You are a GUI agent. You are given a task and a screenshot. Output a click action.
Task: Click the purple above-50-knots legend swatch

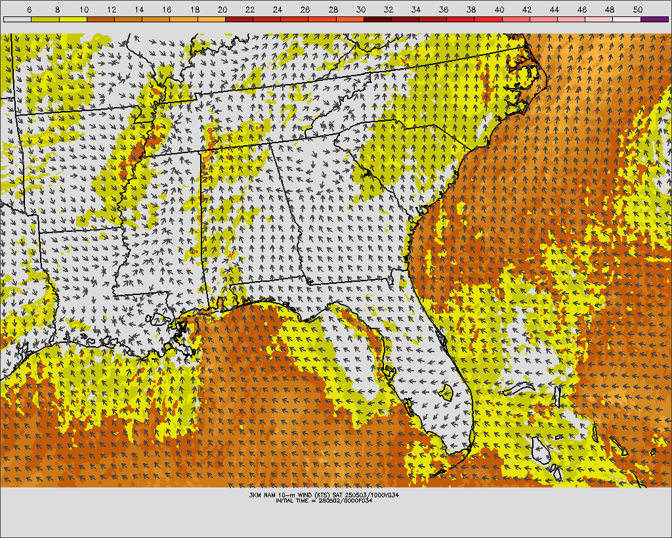coord(654,19)
